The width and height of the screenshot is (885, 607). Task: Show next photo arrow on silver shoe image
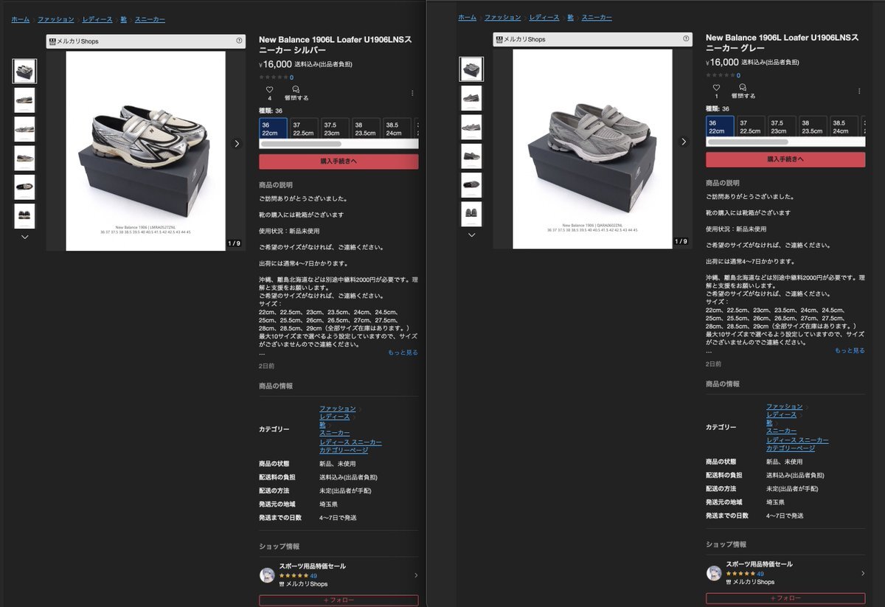(237, 144)
